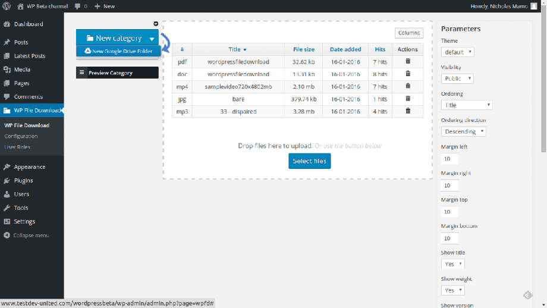The height and width of the screenshot is (308, 547).
Task: Delete 33---dispaired mp3 via trash icon
Action: (x=408, y=111)
